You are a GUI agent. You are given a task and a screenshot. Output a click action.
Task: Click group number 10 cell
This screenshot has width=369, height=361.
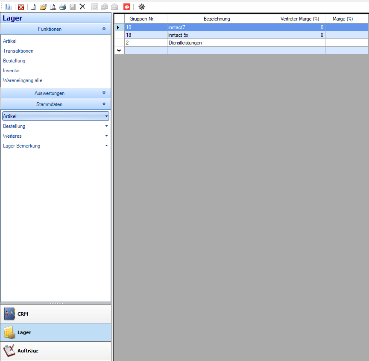[146, 27]
